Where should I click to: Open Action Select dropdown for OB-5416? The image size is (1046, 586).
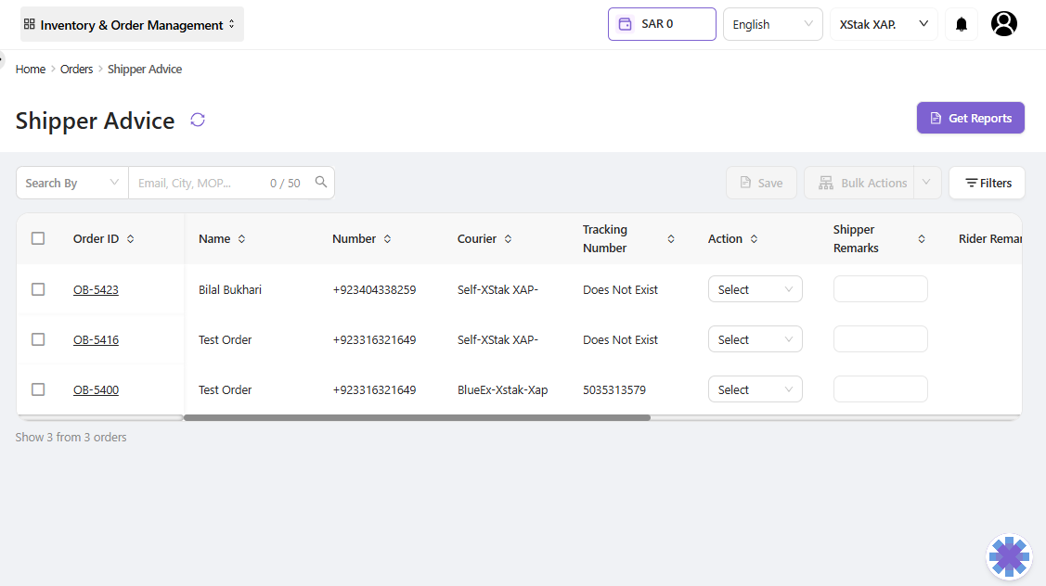coord(755,339)
